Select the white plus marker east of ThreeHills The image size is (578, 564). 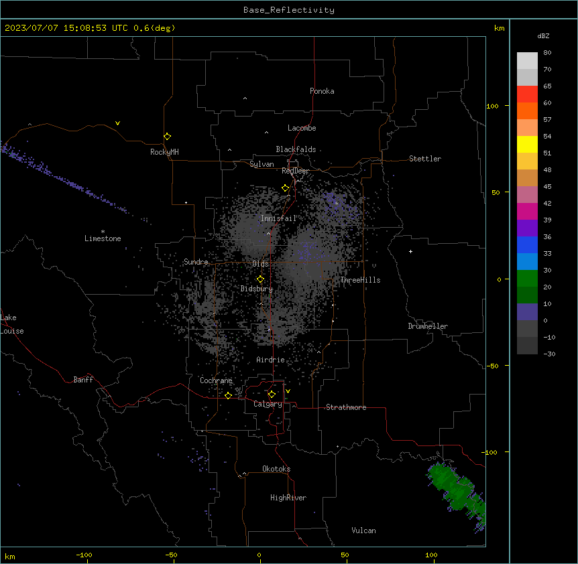pyautogui.click(x=410, y=251)
